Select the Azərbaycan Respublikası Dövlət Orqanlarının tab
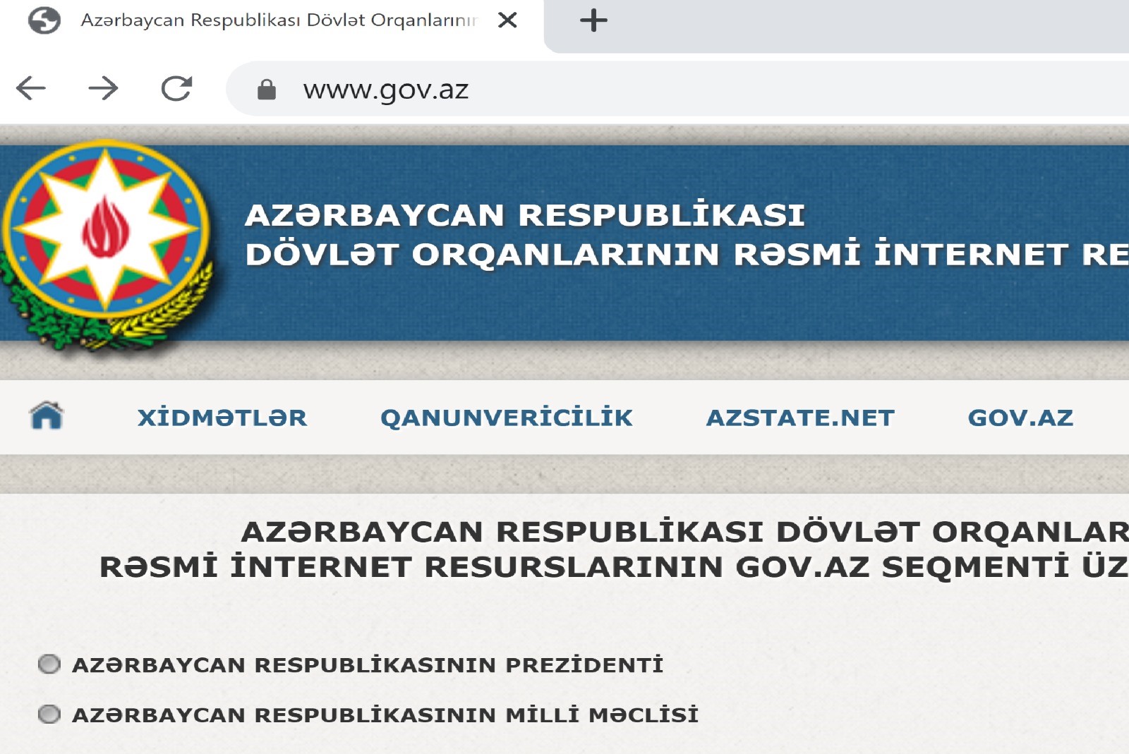1129x754 pixels. click(x=279, y=20)
